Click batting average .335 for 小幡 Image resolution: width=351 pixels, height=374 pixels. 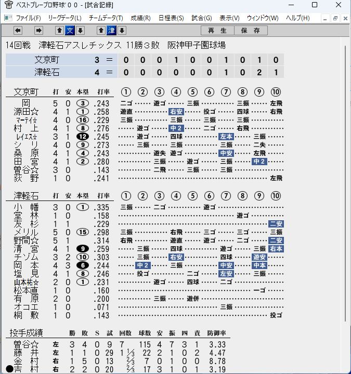[101, 207]
